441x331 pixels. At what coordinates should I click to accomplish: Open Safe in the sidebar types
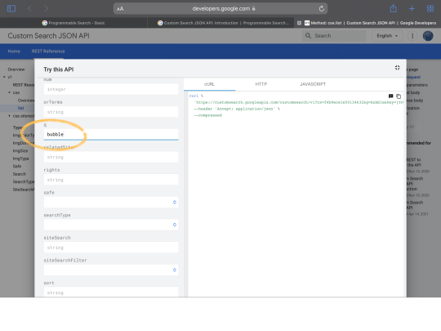click(x=17, y=166)
